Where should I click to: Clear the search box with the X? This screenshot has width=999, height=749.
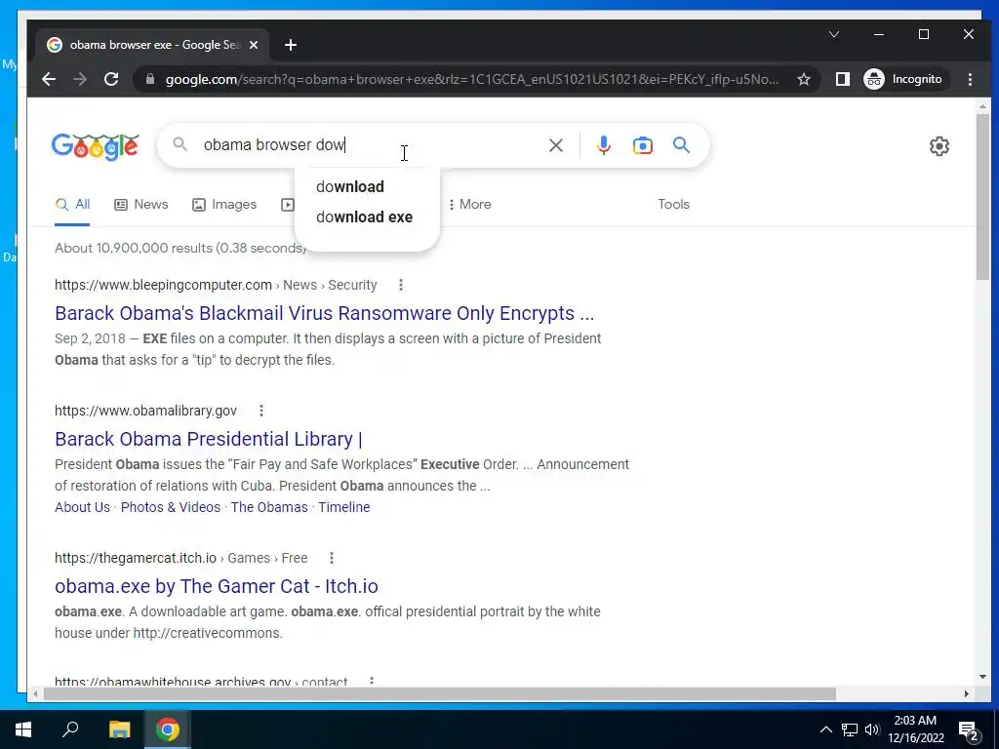555,145
